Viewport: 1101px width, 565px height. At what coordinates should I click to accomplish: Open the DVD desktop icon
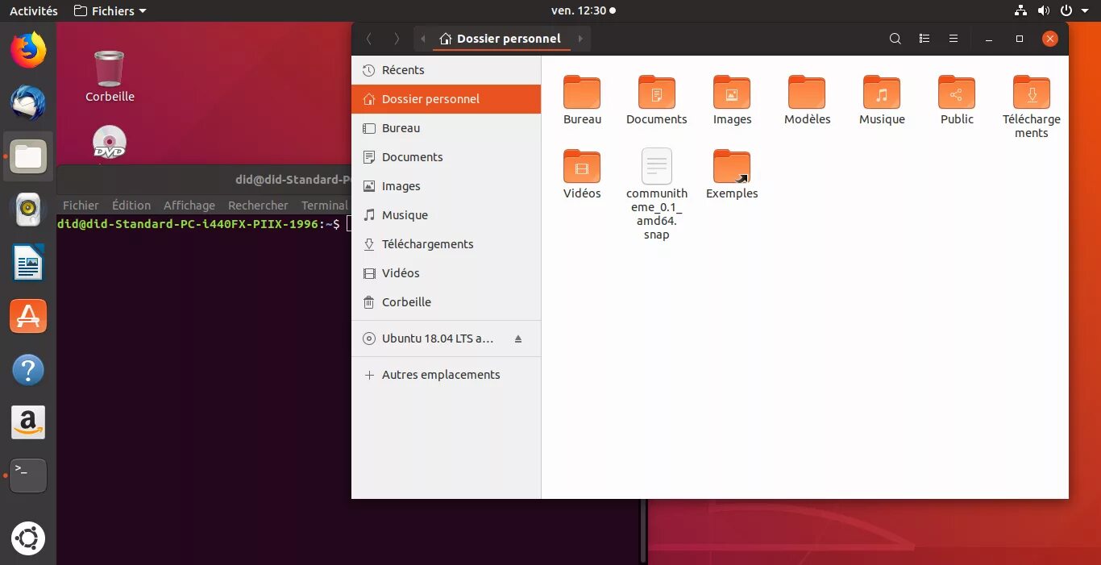pos(110,143)
